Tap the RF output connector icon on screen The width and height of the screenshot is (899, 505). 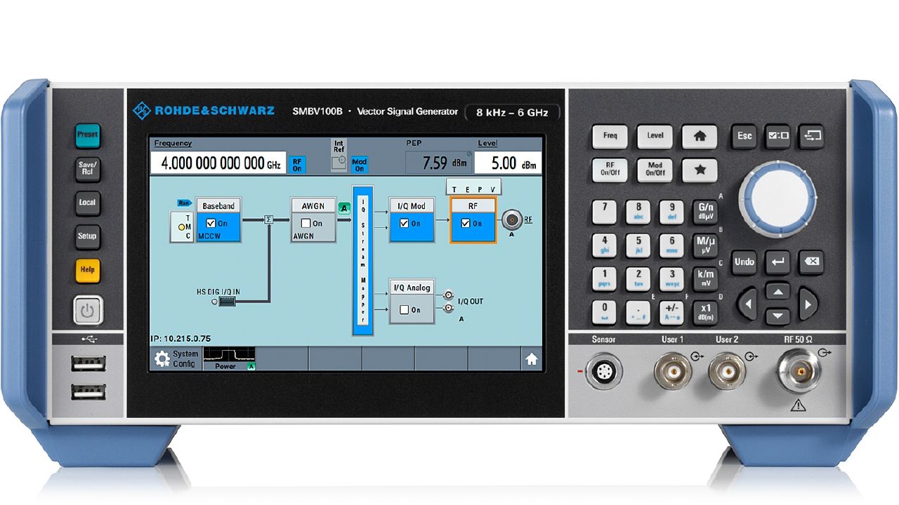(x=511, y=220)
